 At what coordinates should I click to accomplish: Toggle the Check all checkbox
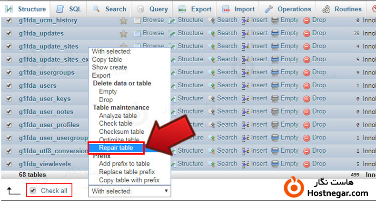click(32, 191)
